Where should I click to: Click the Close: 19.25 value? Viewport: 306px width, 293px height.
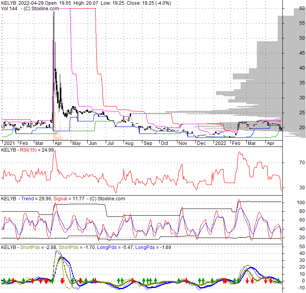click(140, 3)
